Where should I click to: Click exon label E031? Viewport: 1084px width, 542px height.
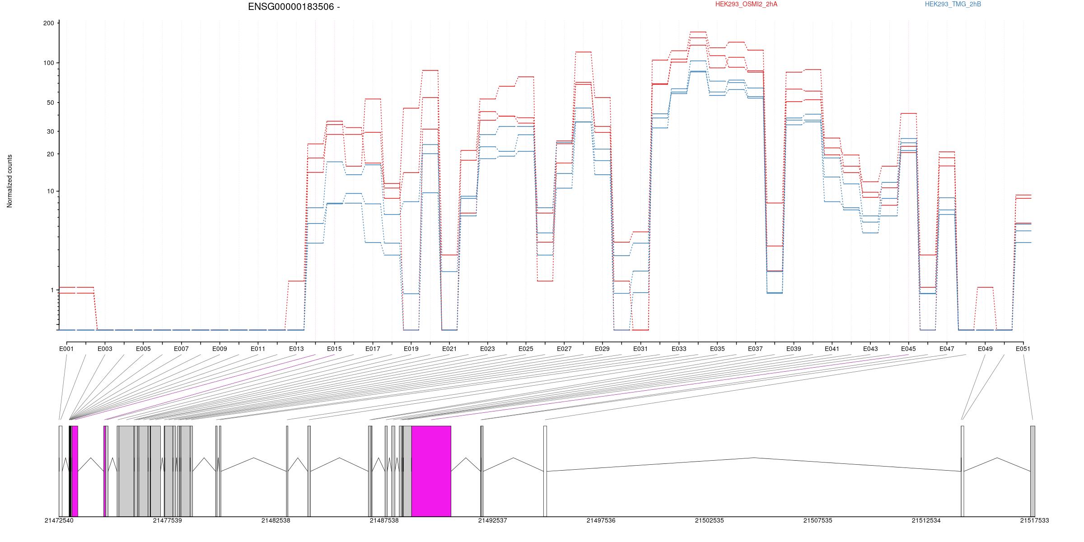point(640,349)
